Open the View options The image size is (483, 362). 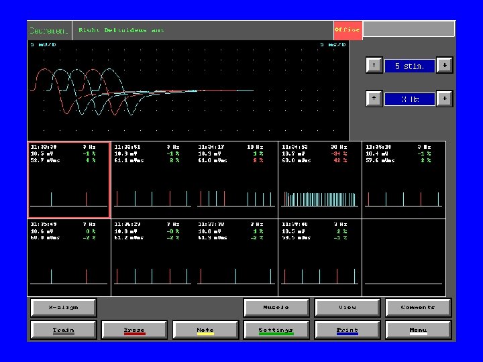pos(347,307)
